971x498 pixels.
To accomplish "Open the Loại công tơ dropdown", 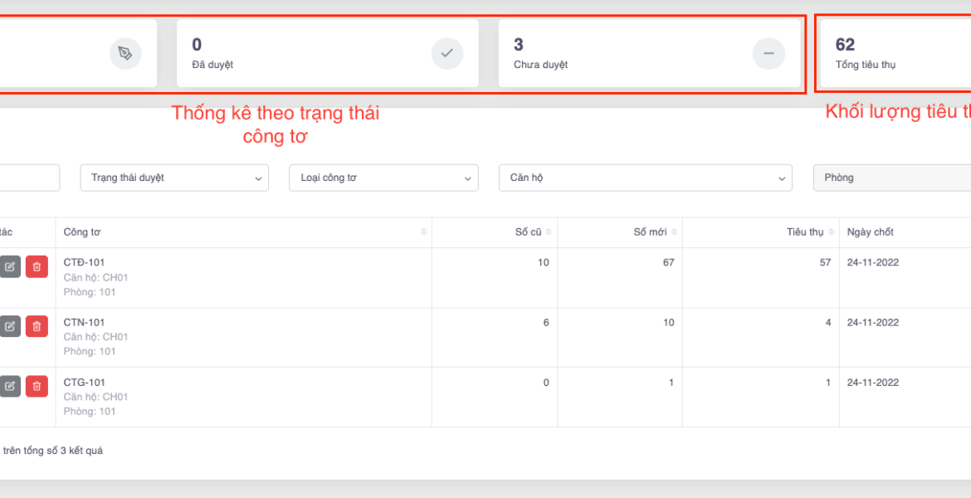I will pyautogui.click(x=383, y=178).
